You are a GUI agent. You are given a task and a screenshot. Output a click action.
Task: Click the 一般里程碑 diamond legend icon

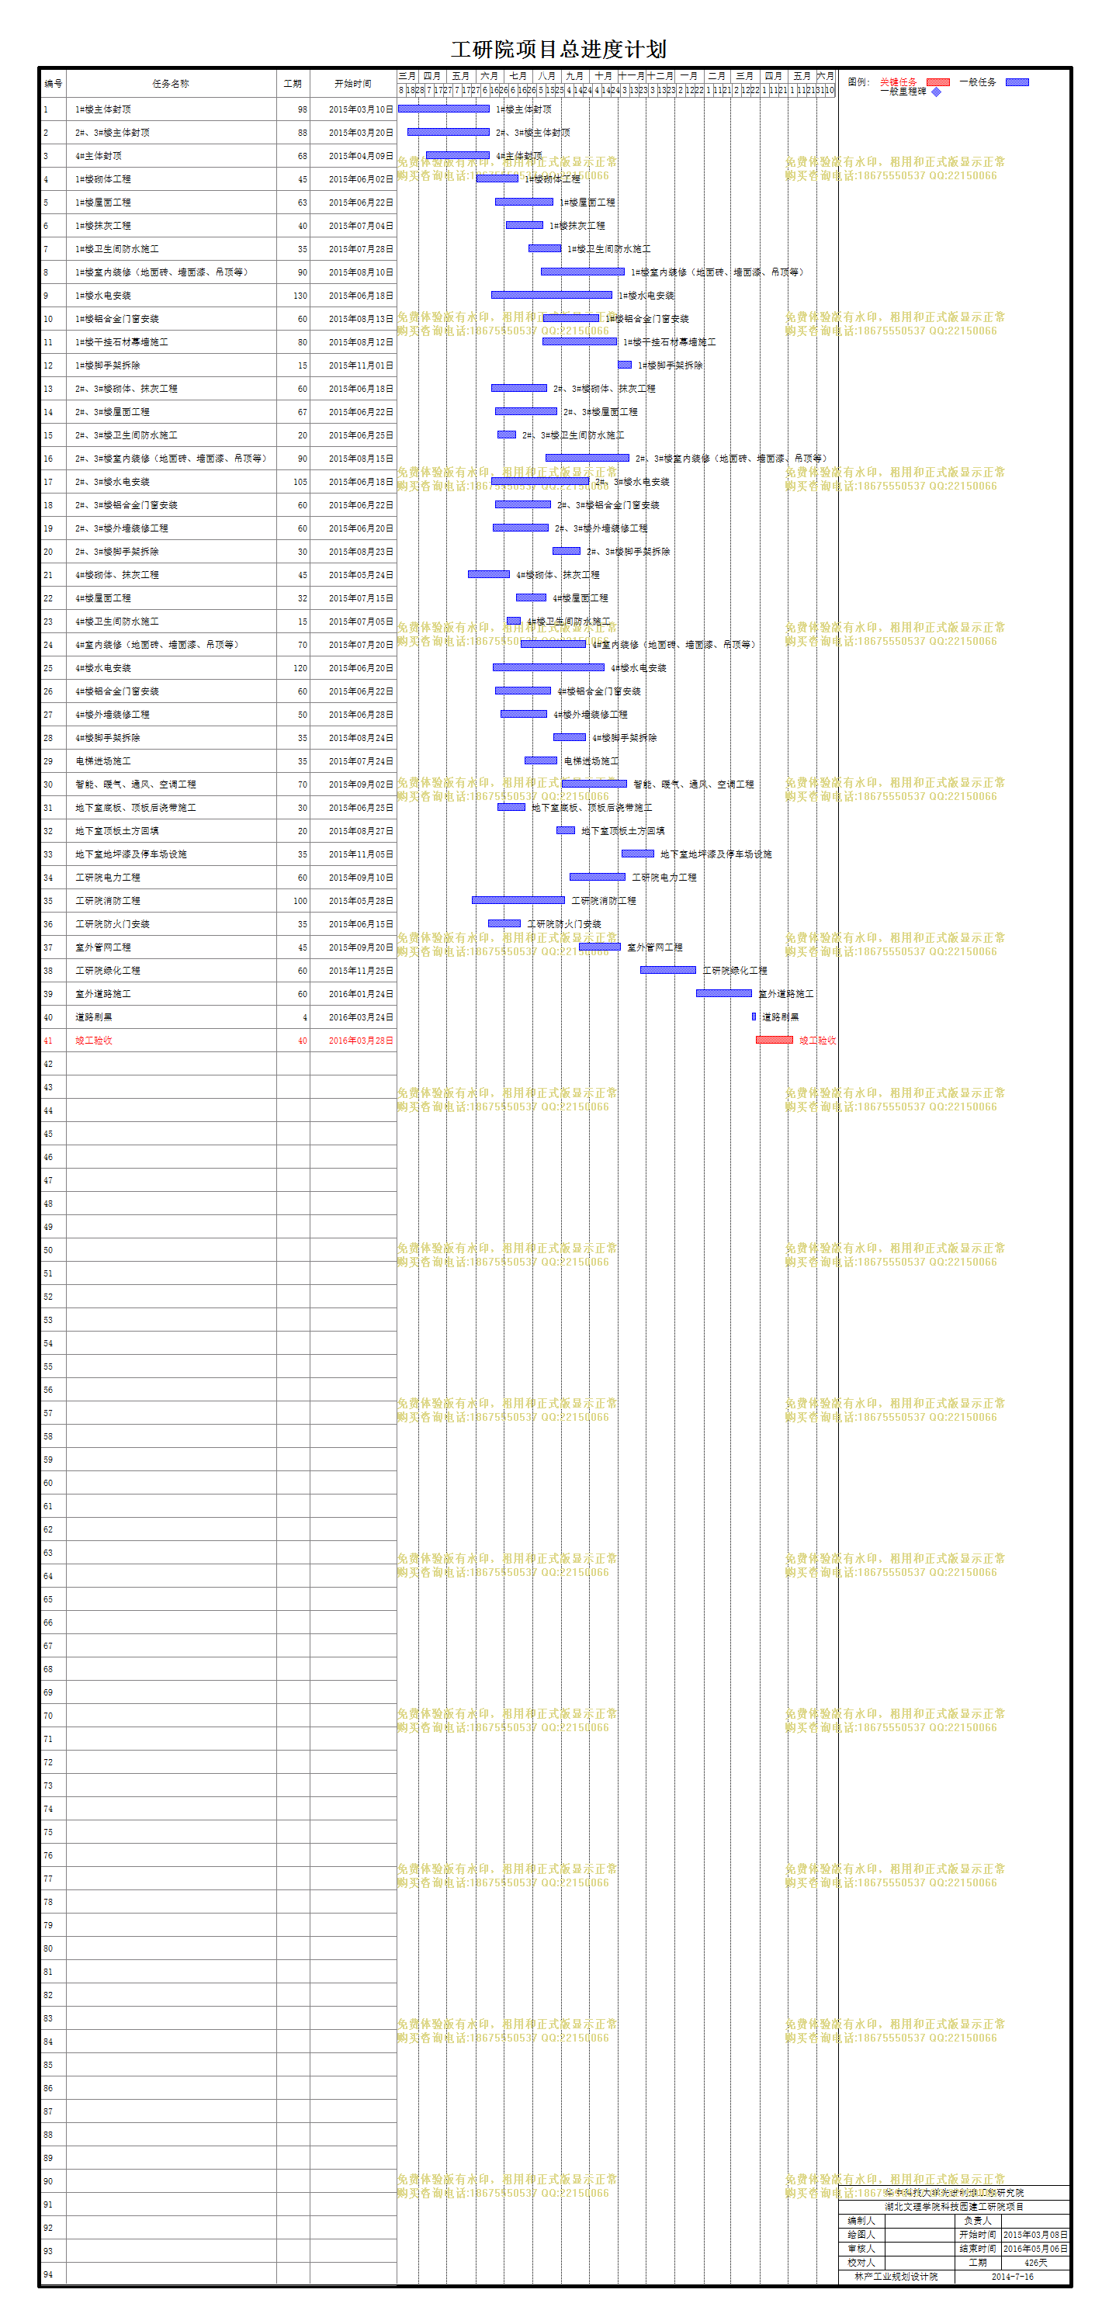tap(936, 92)
